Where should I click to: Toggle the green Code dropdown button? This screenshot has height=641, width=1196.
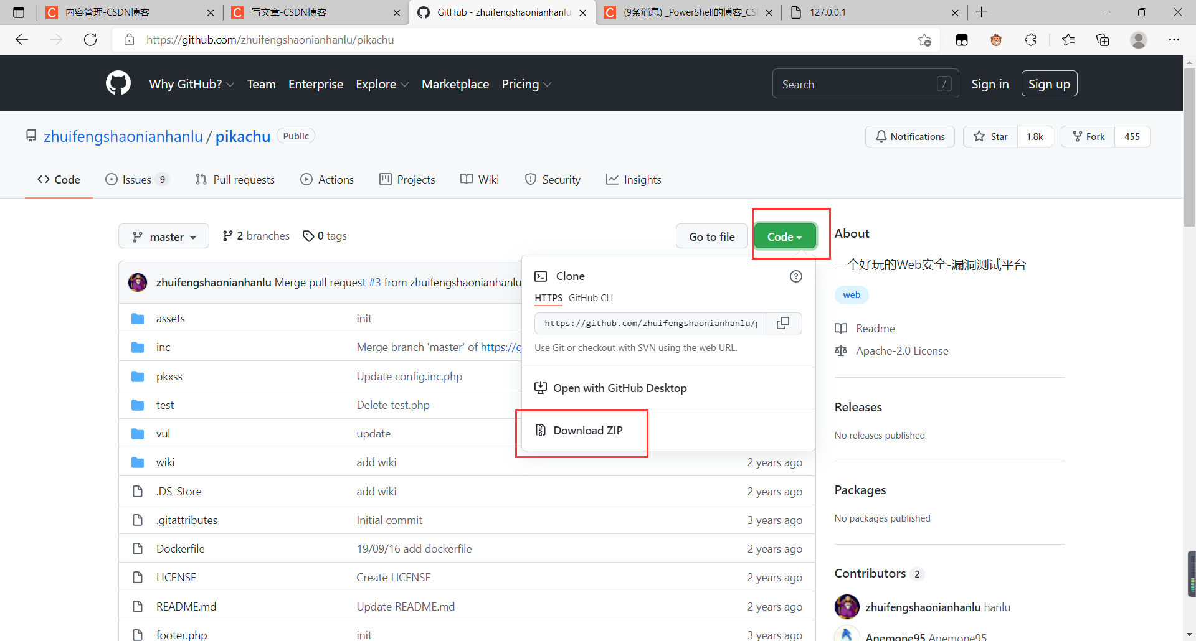(785, 236)
